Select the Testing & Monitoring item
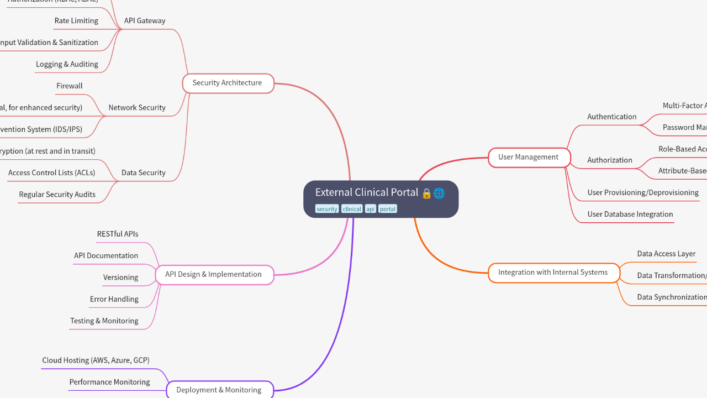The height and width of the screenshot is (398, 707). [x=104, y=321]
